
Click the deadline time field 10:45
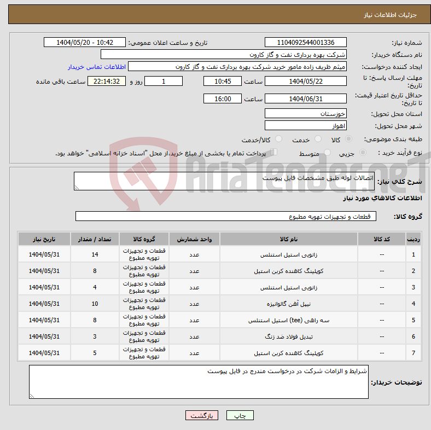(223, 82)
